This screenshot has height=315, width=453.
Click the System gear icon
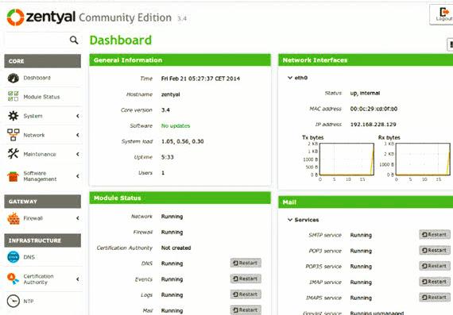click(x=14, y=116)
